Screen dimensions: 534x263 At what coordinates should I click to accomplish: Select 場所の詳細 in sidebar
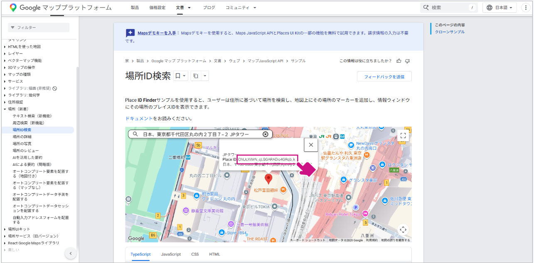(22, 137)
